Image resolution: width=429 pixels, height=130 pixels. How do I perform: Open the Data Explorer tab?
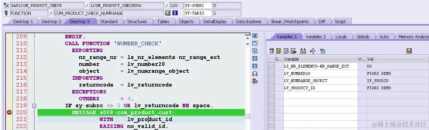[x=249, y=21]
